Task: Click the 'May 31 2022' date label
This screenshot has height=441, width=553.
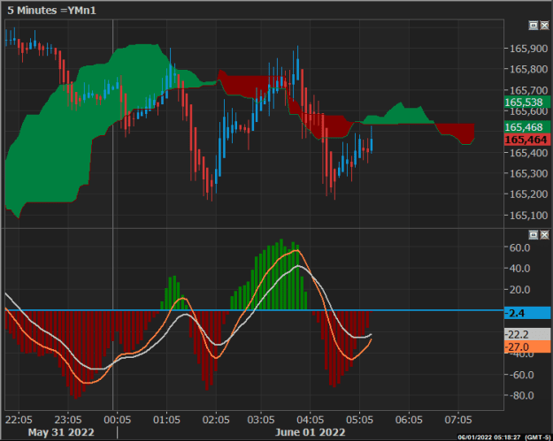Action: click(61, 432)
